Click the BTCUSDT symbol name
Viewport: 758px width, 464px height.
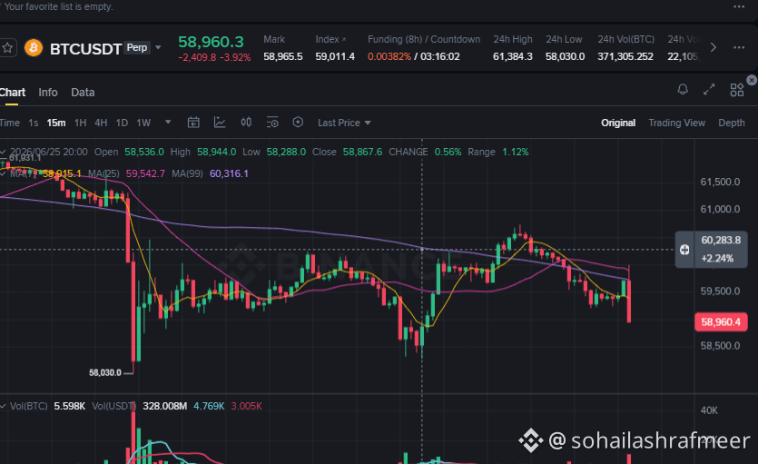(x=85, y=49)
